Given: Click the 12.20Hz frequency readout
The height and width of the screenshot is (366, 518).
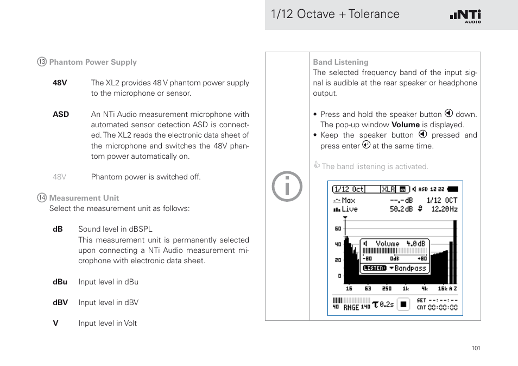Looking at the screenshot, I should click(x=444, y=209).
